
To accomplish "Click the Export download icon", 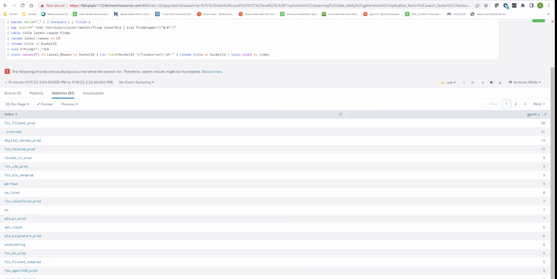I will coord(500,83).
